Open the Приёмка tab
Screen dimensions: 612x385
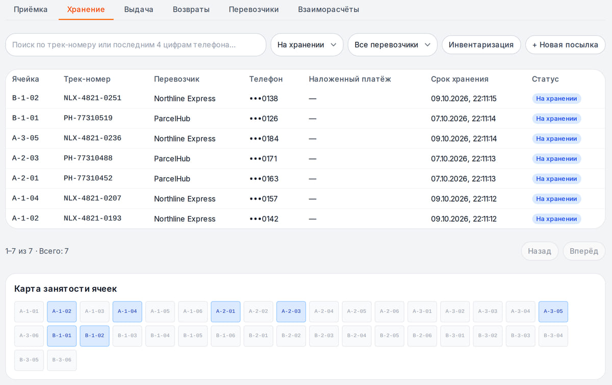pyautogui.click(x=31, y=9)
